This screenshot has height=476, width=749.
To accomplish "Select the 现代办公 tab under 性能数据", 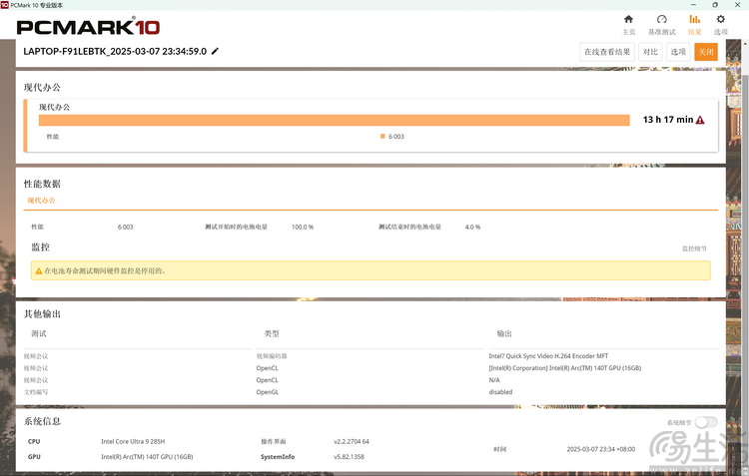I will click(x=42, y=201).
